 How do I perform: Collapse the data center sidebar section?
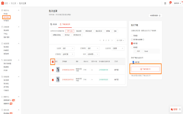(x=19, y=97)
